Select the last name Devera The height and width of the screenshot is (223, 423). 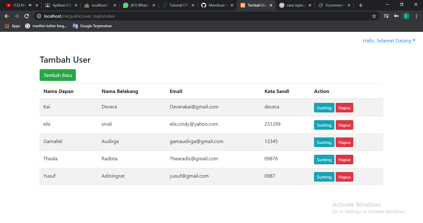(109, 107)
